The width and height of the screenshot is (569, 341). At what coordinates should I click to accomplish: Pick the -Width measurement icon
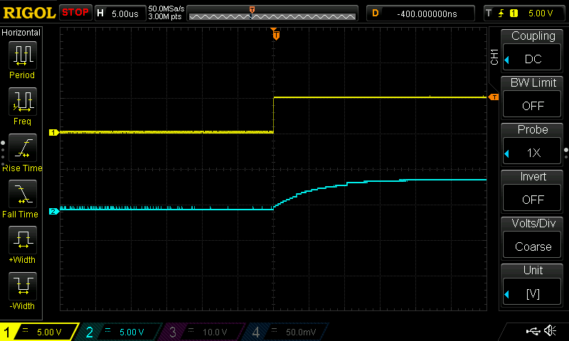tap(21, 289)
